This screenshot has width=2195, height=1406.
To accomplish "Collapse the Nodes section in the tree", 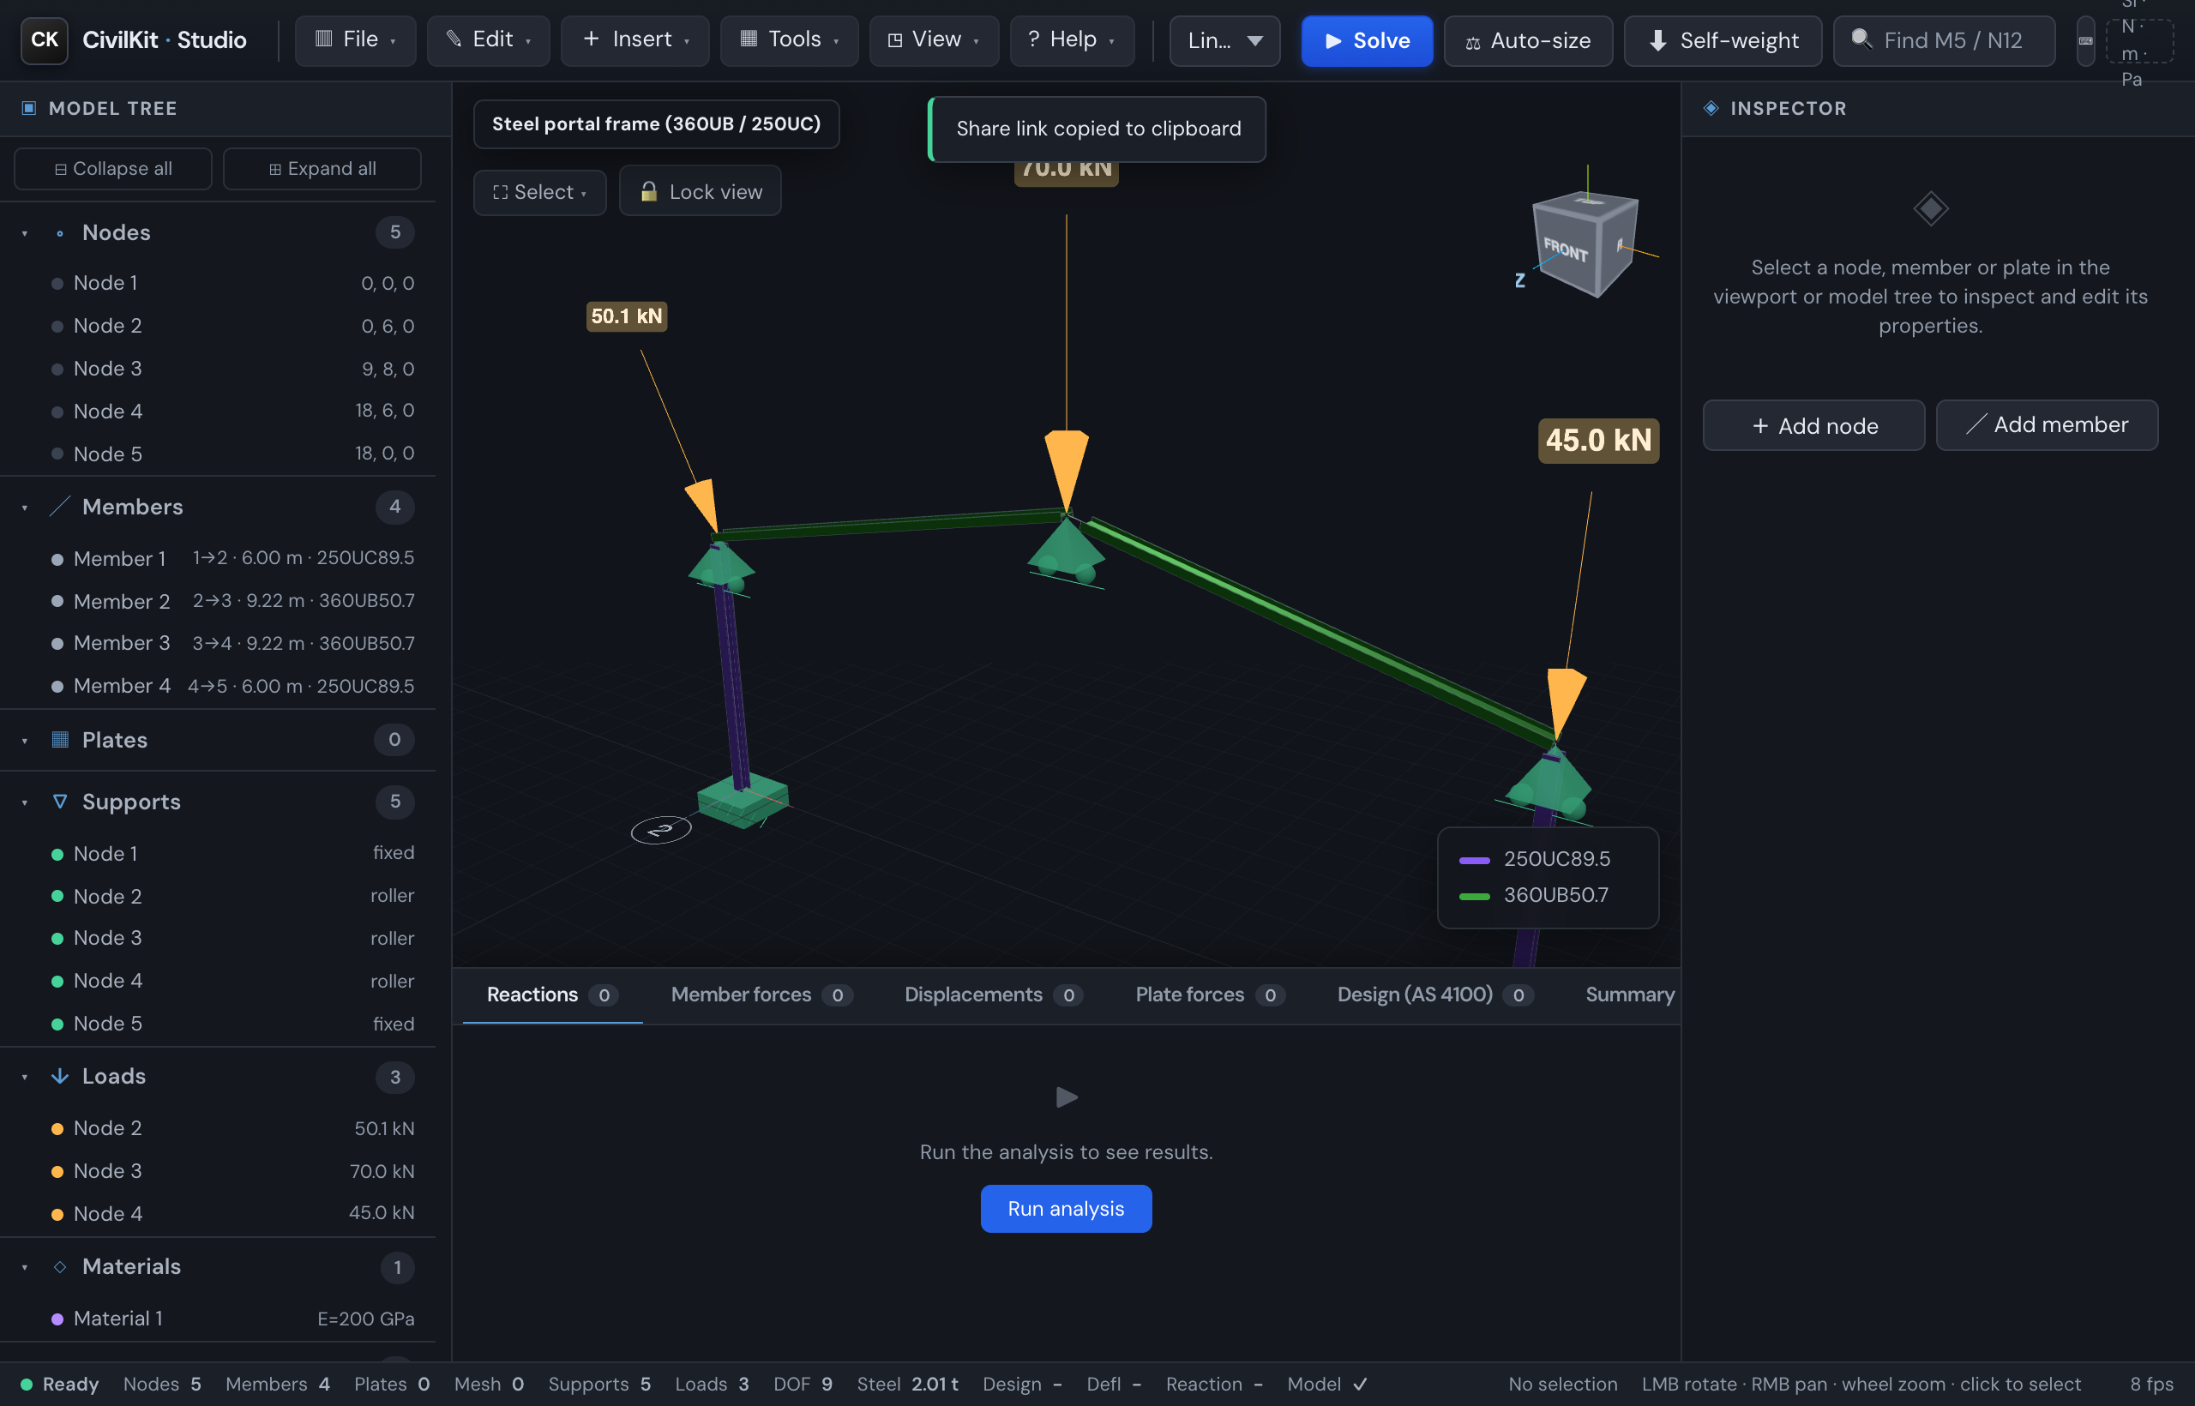I will pyautogui.click(x=25, y=233).
